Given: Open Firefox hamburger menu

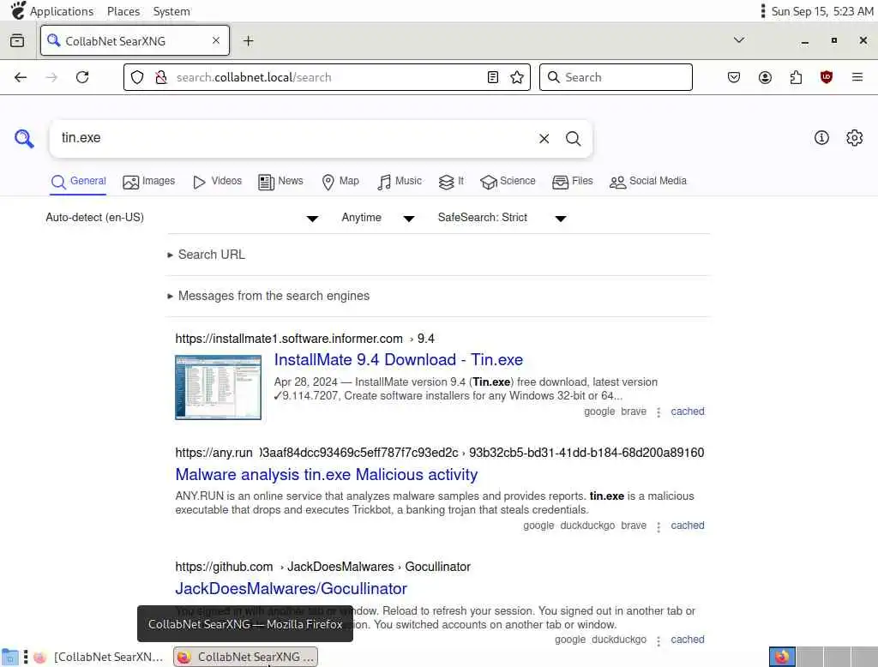Looking at the screenshot, I should 857,77.
